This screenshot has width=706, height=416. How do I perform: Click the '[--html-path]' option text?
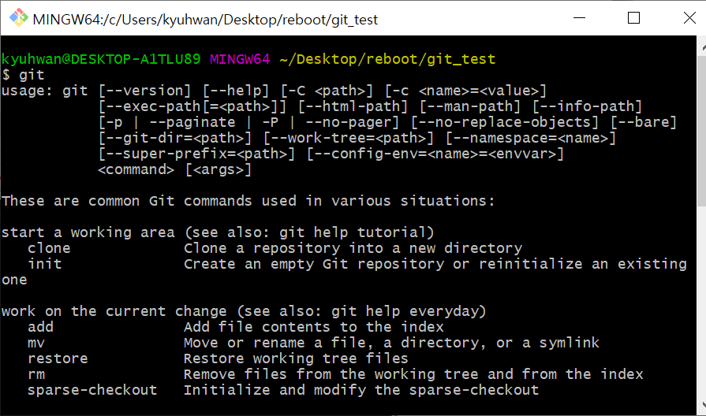coord(353,106)
